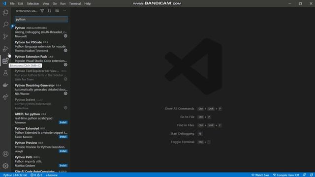Select the Python Preview entry
This screenshot has height=177, width=315.
click(x=40, y=147)
